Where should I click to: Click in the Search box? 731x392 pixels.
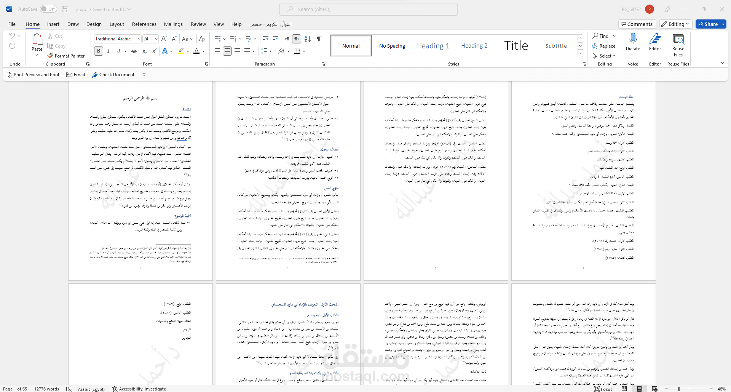tap(369, 9)
